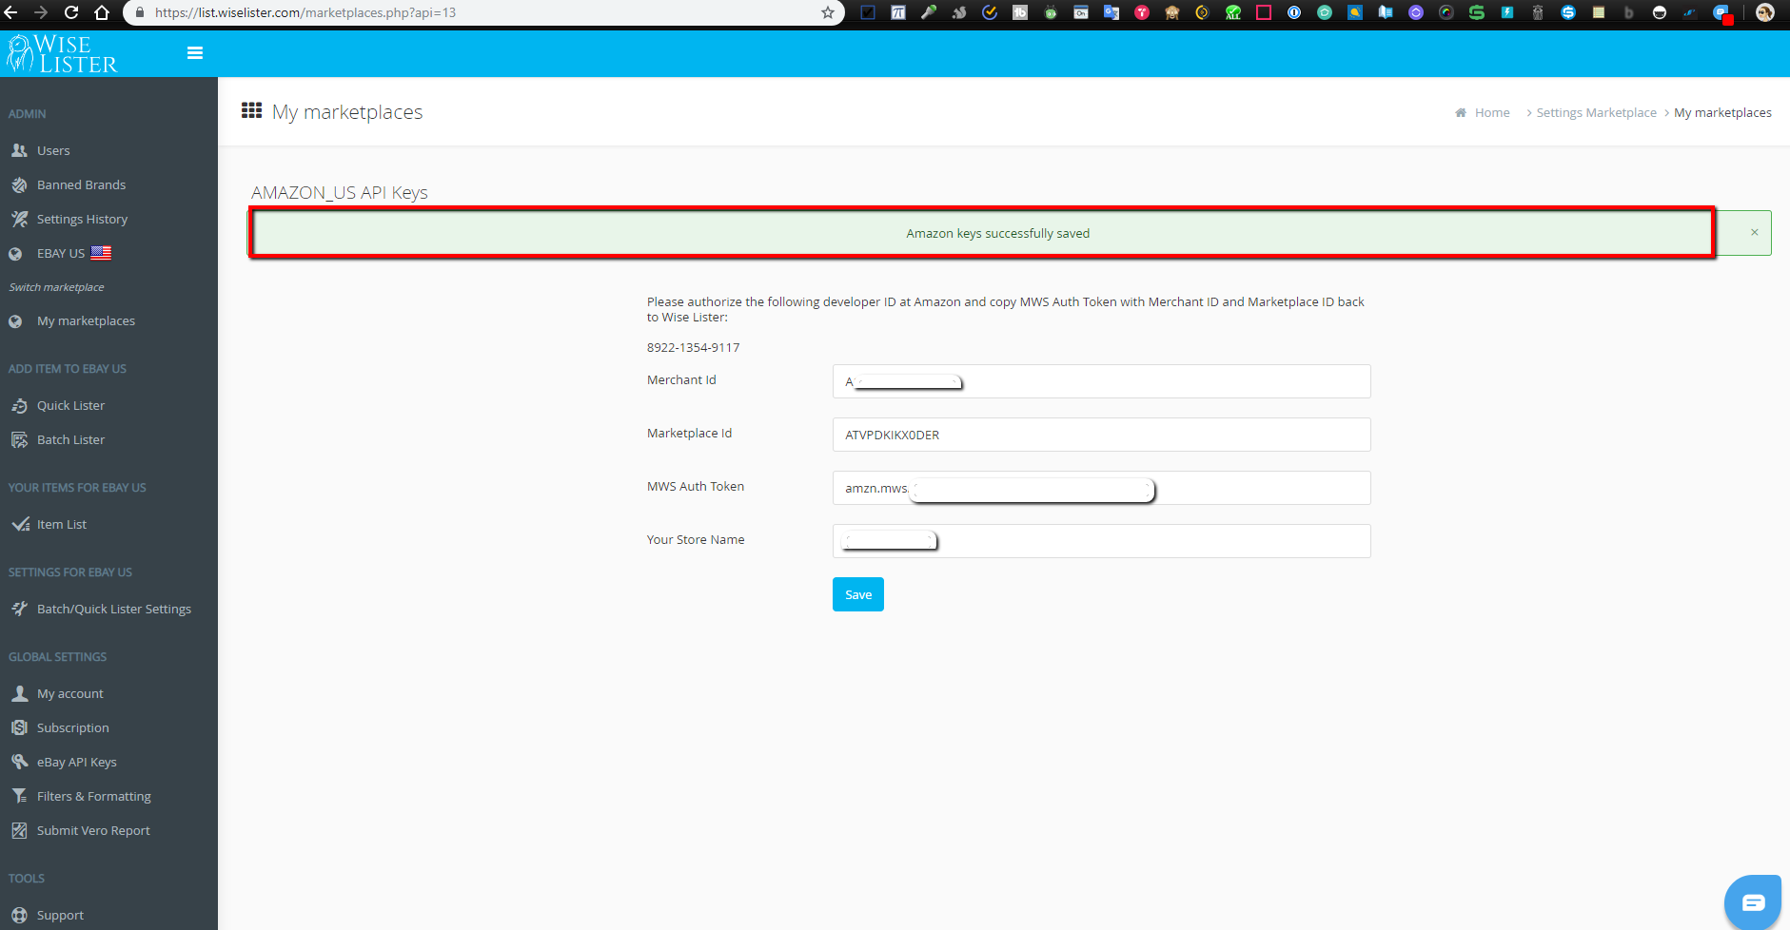Image resolution: width=1790 pixels, height=930 pixels.
Task: Open Item List page
Action: click(x=61, y=524)
